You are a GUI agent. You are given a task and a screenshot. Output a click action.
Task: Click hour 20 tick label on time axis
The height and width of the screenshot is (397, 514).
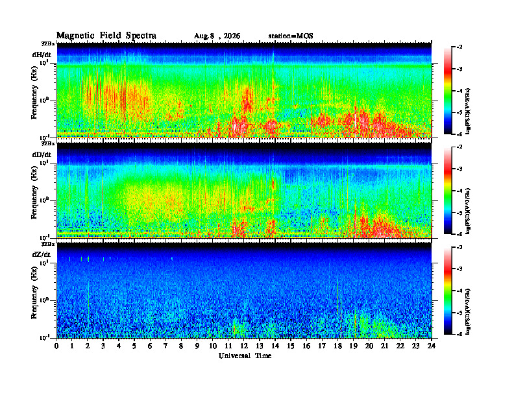tap(369, 346)
